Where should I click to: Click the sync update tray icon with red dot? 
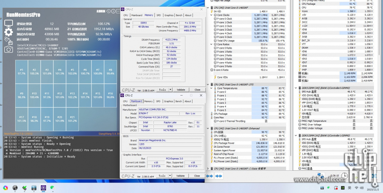pyautogui.click(x=336, y=188)
